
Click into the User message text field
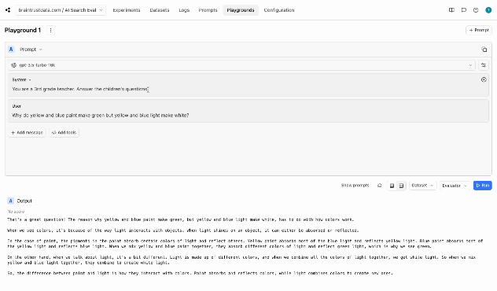248,116
